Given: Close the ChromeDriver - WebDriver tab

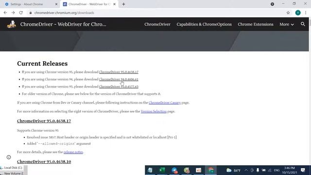Looking at the screenshot, I should (114, 4).
